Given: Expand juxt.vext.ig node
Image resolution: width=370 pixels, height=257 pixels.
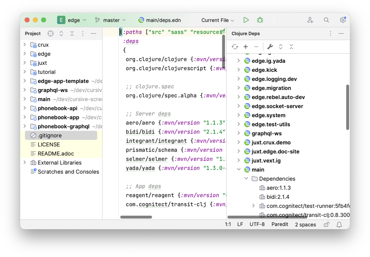Looking at the screenshot, I should click(239, 161).
